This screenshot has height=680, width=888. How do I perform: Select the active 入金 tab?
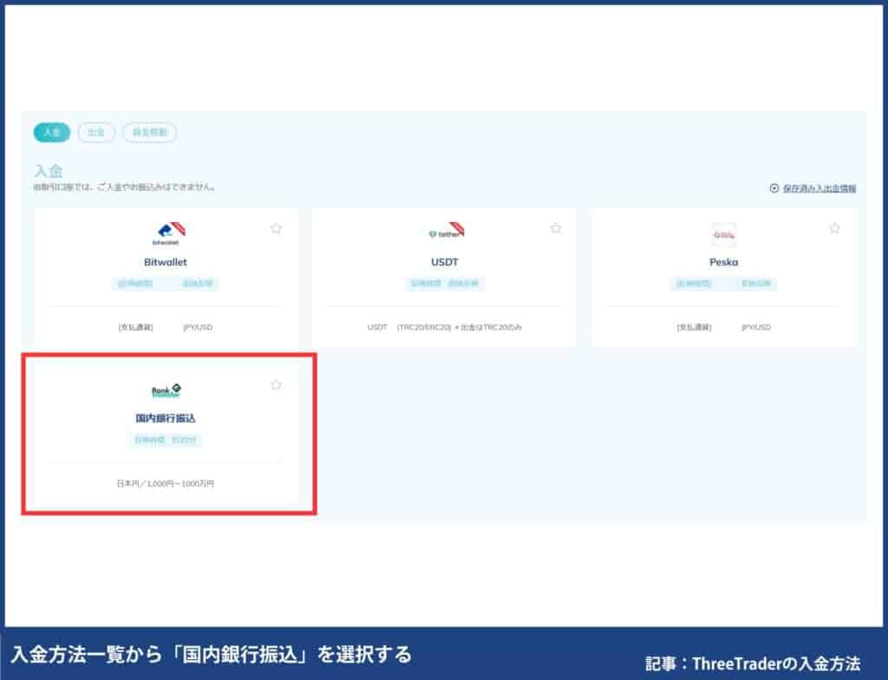click(x=54, y=133)
